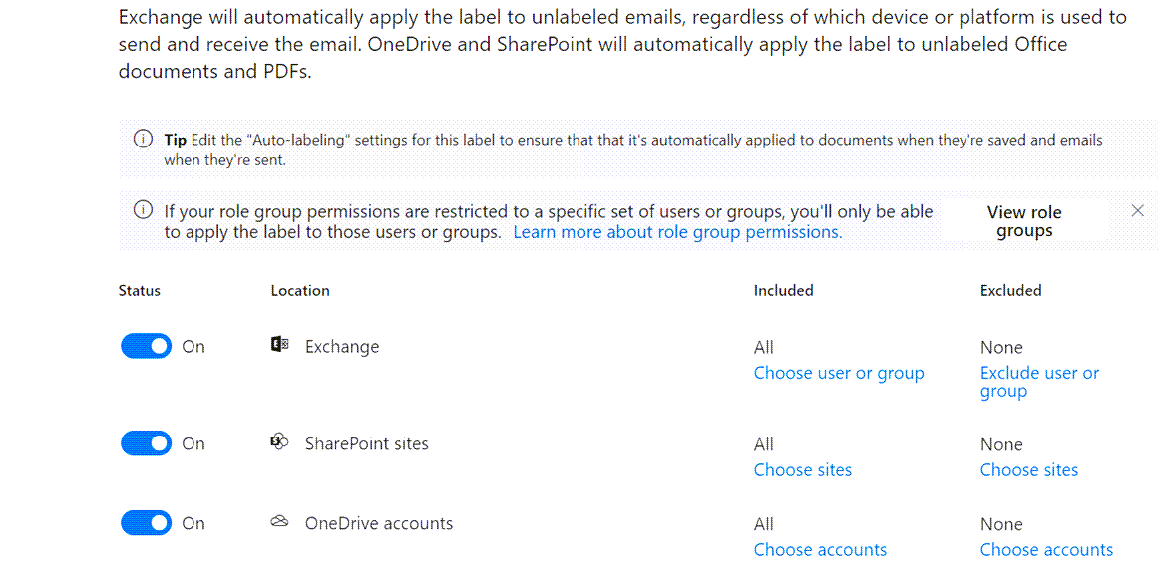Switch off the OneDrive accounts toggle
The image size is (1159, 583).
click(147, 523)
